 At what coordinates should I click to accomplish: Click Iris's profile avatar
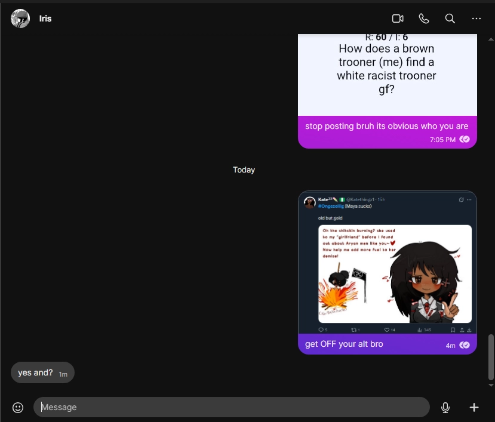(x=20, y=19)
